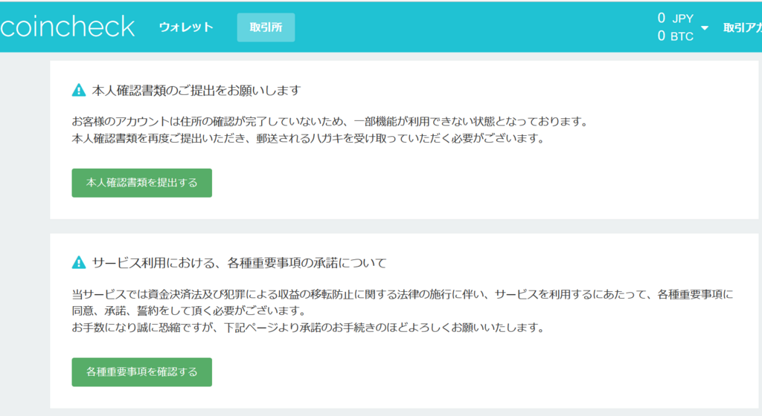Click the 本人確認書類を提出する button

142,183
